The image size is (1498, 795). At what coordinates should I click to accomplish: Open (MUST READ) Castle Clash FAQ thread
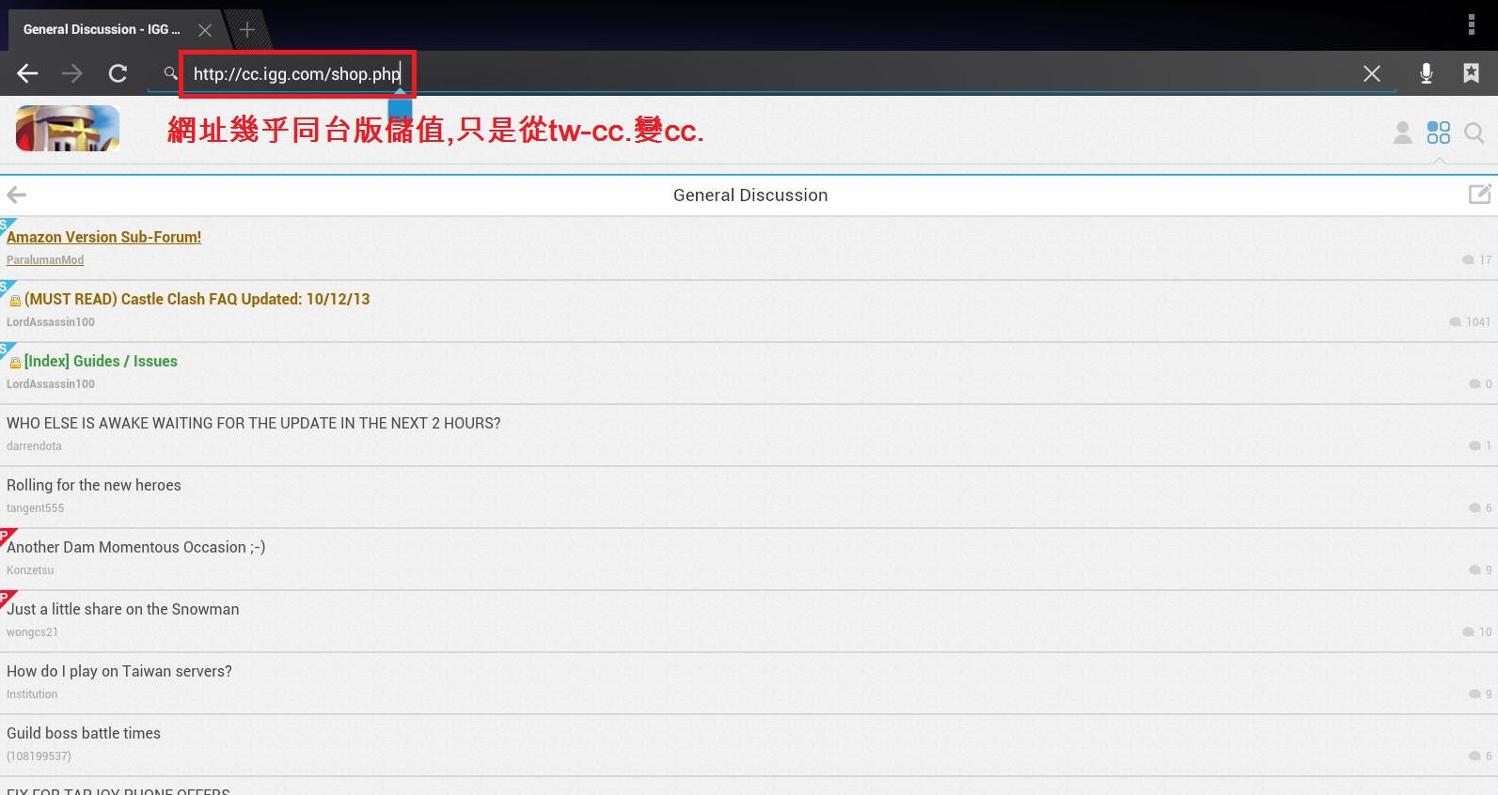[x=197, y=299]
